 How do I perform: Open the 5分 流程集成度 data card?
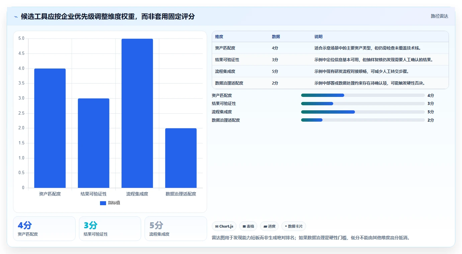point(176,229)
